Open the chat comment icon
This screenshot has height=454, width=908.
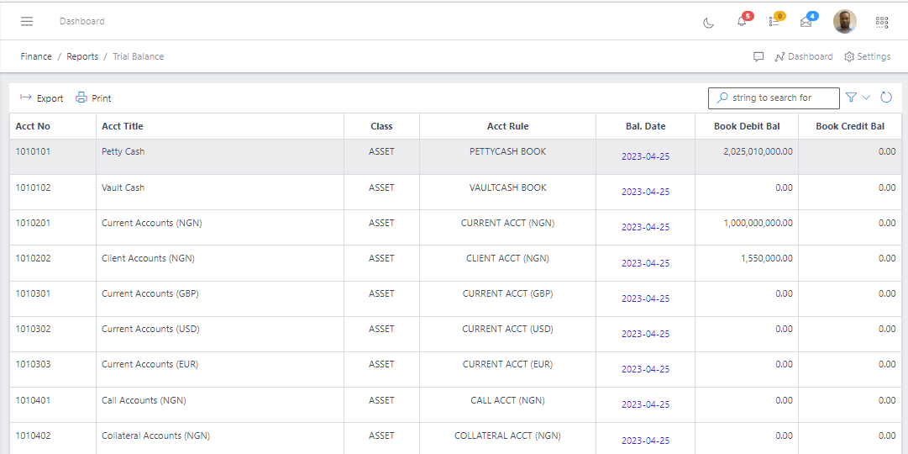coord(758,57)
